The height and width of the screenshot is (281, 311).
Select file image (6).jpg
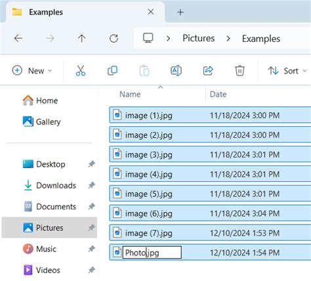[x=210, y=213]
